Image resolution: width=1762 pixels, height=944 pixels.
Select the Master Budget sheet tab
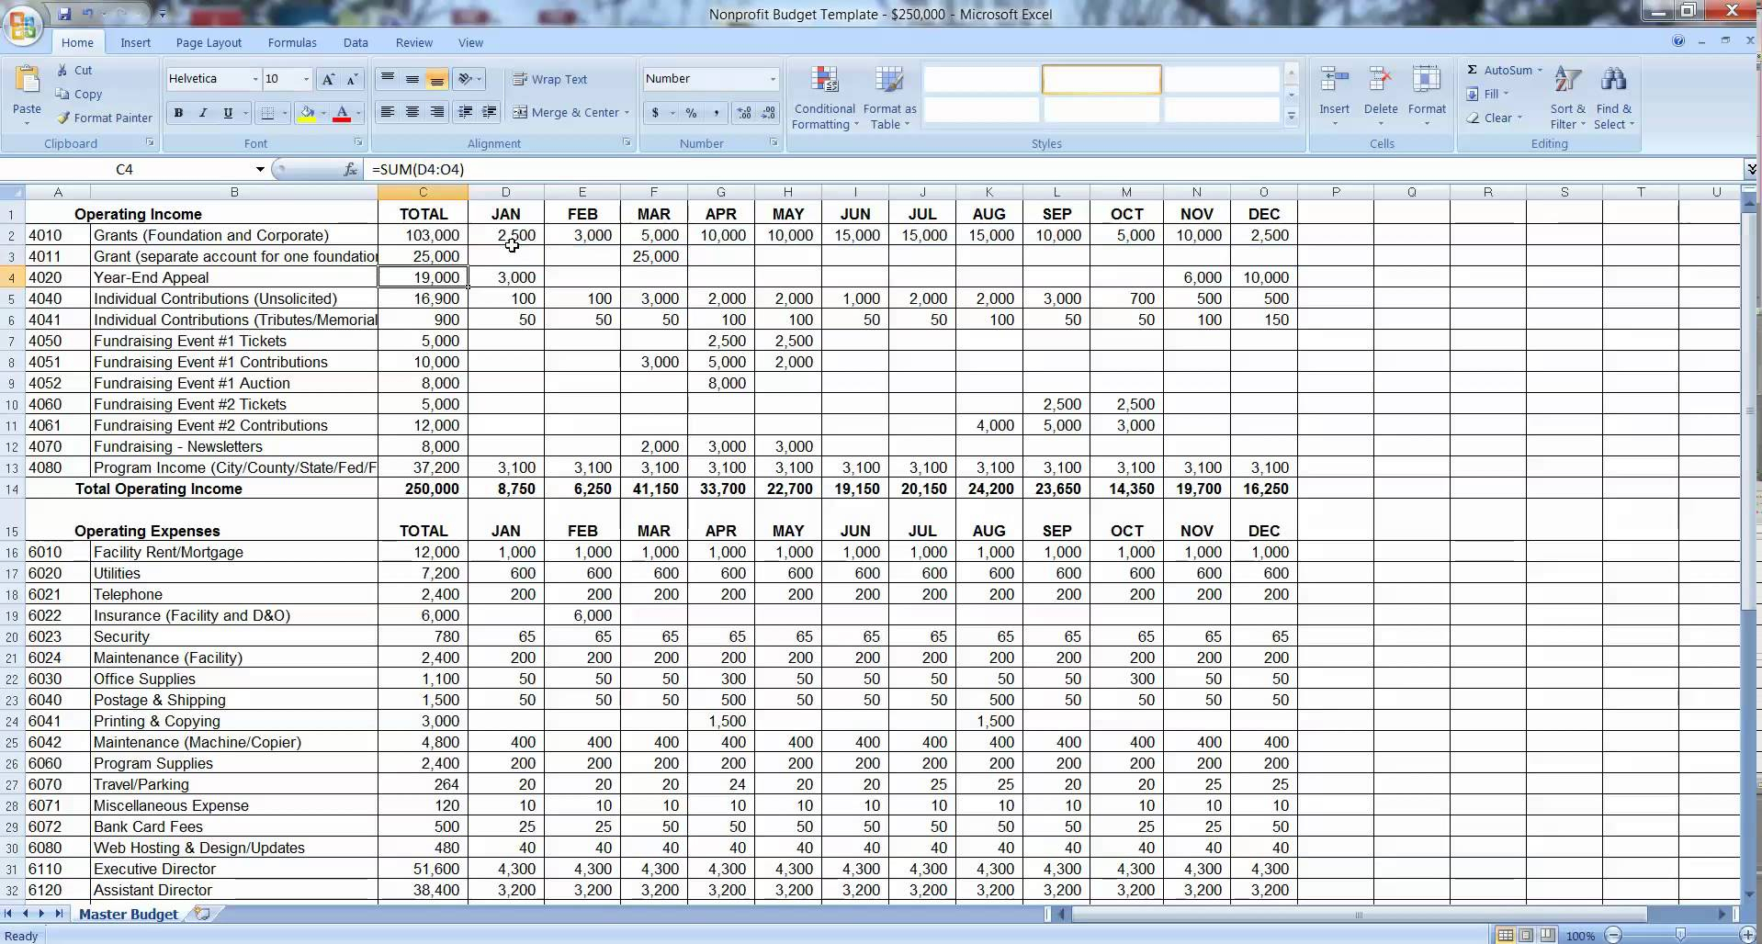point(129,914)
